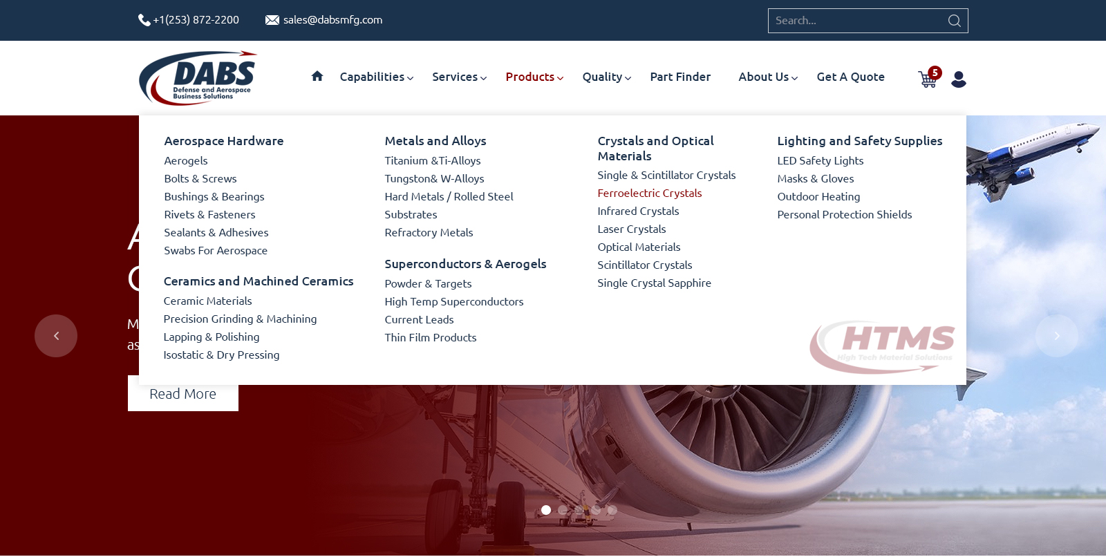
Task: Select the fourth carousel dot
Action: pyautogui.click(x=596, y=510)
